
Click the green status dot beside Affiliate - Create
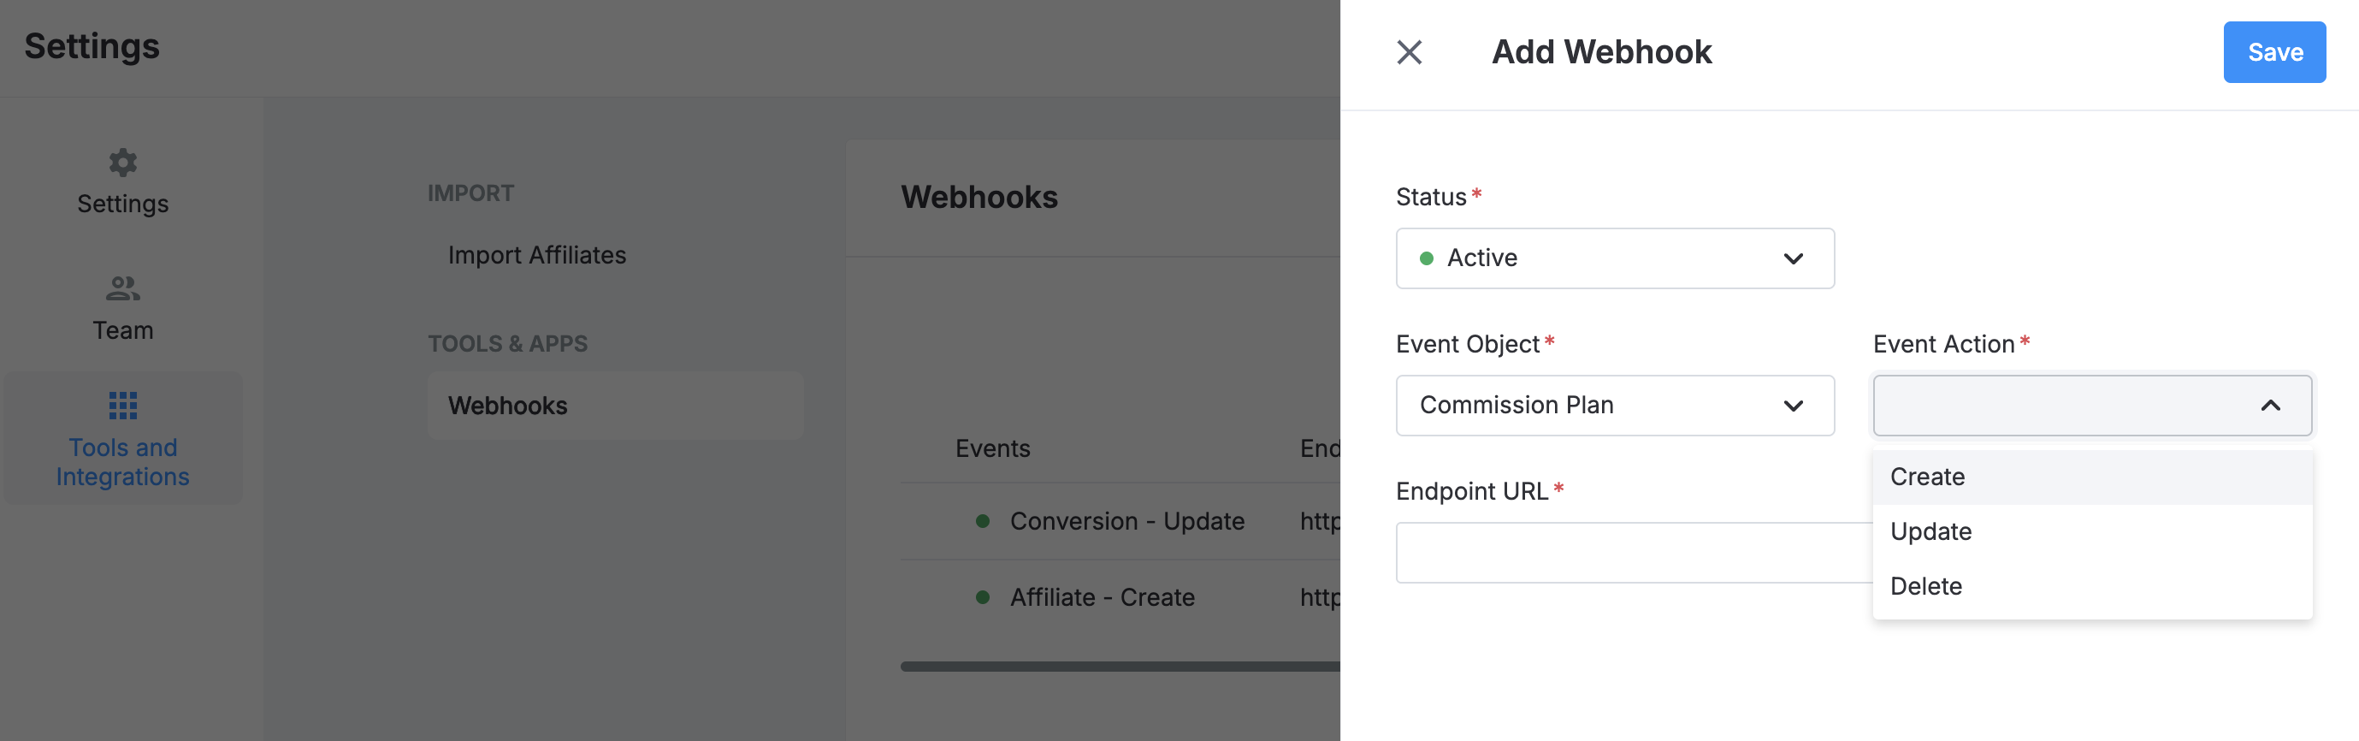click(x=983, y=598)
